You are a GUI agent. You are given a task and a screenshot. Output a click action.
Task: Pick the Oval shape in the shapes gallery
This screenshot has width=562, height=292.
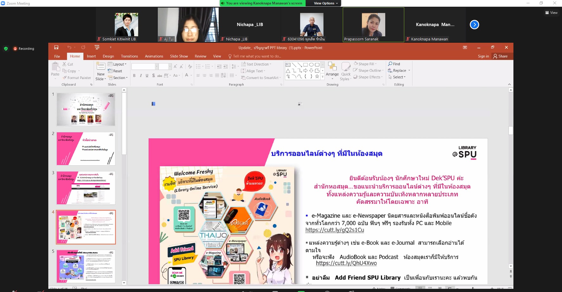pyautogui.click(x=311, y=65)
